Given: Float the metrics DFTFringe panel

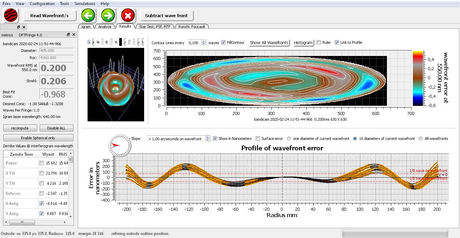Looking at the screenshot, I should [x=68, y=35].
